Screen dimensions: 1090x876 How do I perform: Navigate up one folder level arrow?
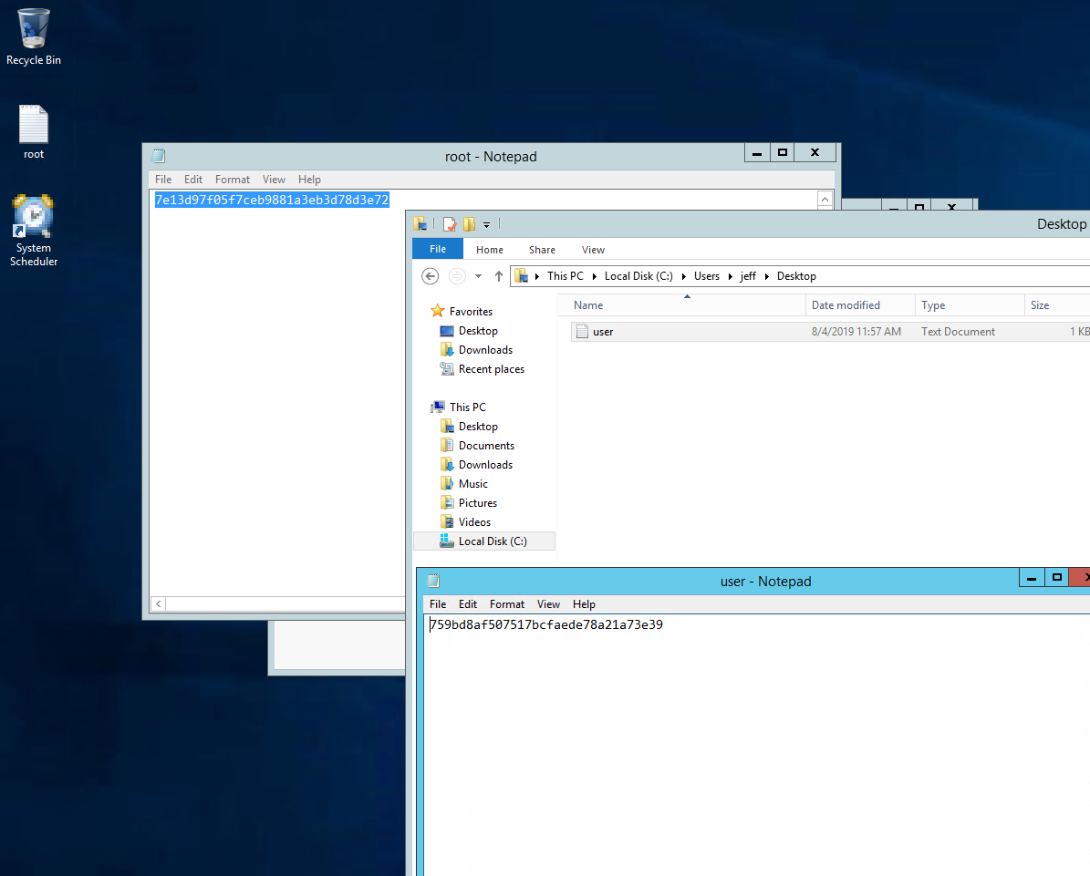coord(499,276)
